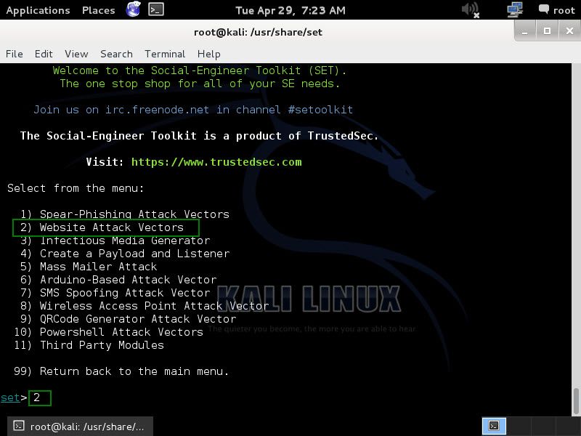Switch to the active workspace in switcher
The width and height of the screenshot is (581, 436).
pos(494,426)
